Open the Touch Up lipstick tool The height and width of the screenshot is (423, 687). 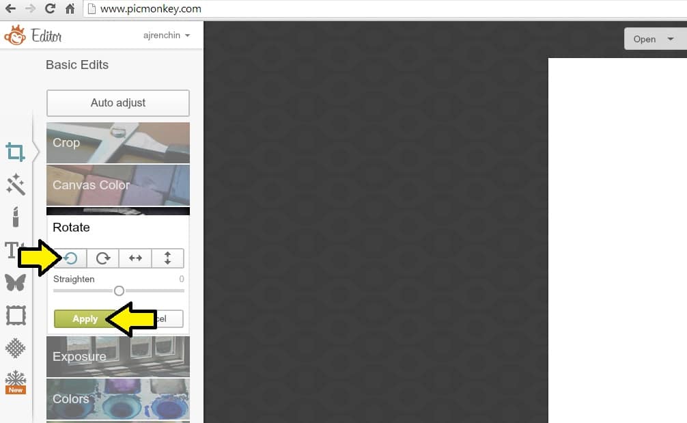point(15,217)
